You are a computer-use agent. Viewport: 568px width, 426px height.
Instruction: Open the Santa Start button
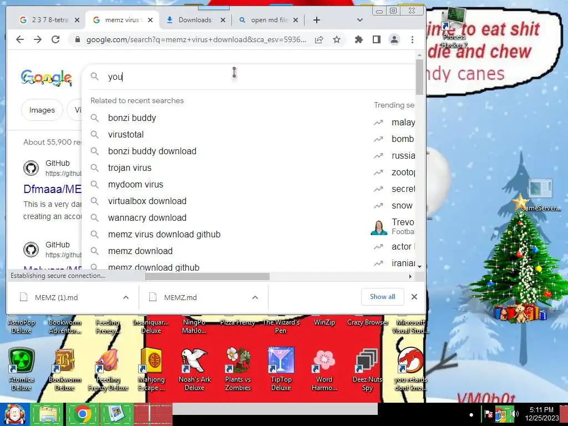14,414
